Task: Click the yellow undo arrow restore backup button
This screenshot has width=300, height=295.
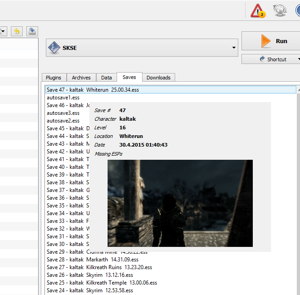Action: click(17, 31)
